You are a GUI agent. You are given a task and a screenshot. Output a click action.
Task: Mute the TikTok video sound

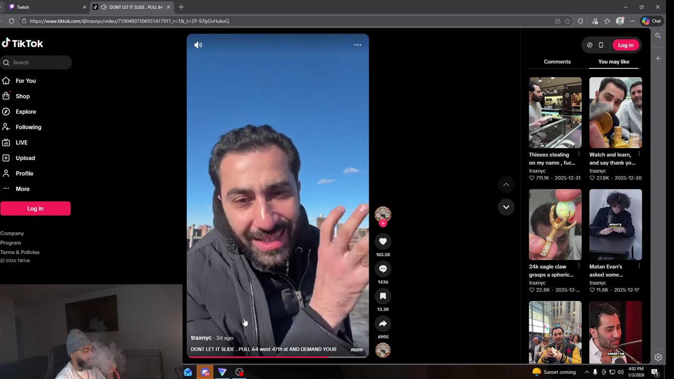(x=198, y=45)
